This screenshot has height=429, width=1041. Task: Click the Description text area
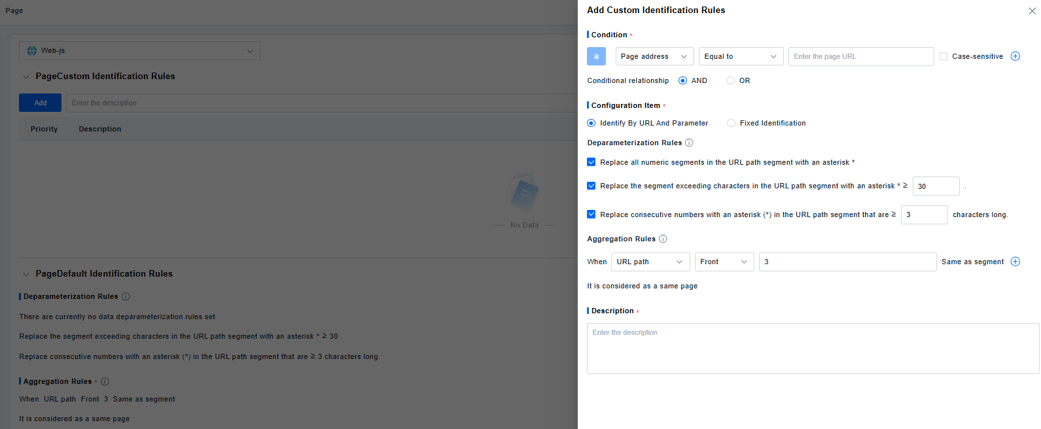pos(812,348)
